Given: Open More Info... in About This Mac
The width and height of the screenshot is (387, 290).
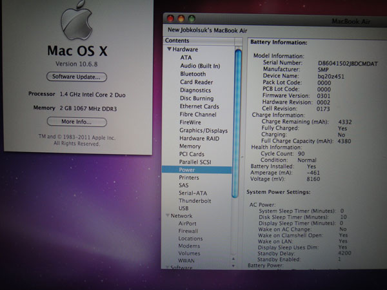Looking at the screenshot, I should click(76, 121).
